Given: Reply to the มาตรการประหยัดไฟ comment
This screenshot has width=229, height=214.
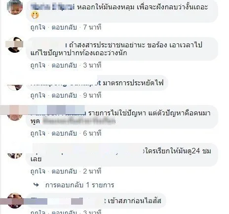Looking at the screenshot, I should 64,95.
